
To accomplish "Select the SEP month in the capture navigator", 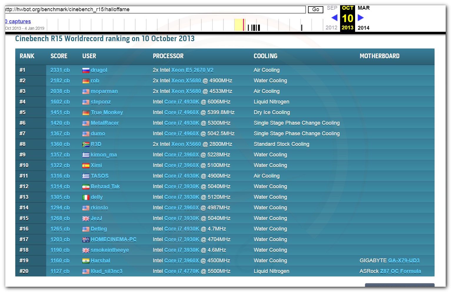I will pos(332,8).
